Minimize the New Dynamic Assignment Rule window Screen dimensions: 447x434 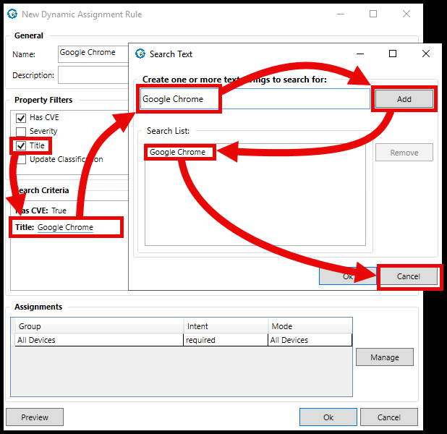coord(341,14)
